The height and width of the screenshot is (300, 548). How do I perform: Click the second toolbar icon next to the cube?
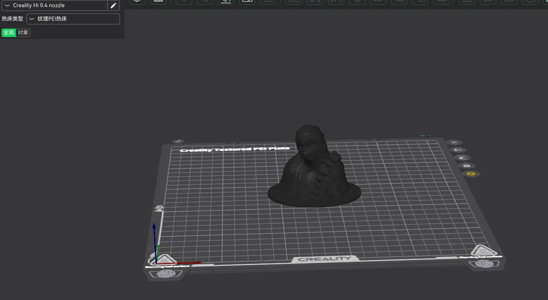pyautogui.click(x=158, y=1)
